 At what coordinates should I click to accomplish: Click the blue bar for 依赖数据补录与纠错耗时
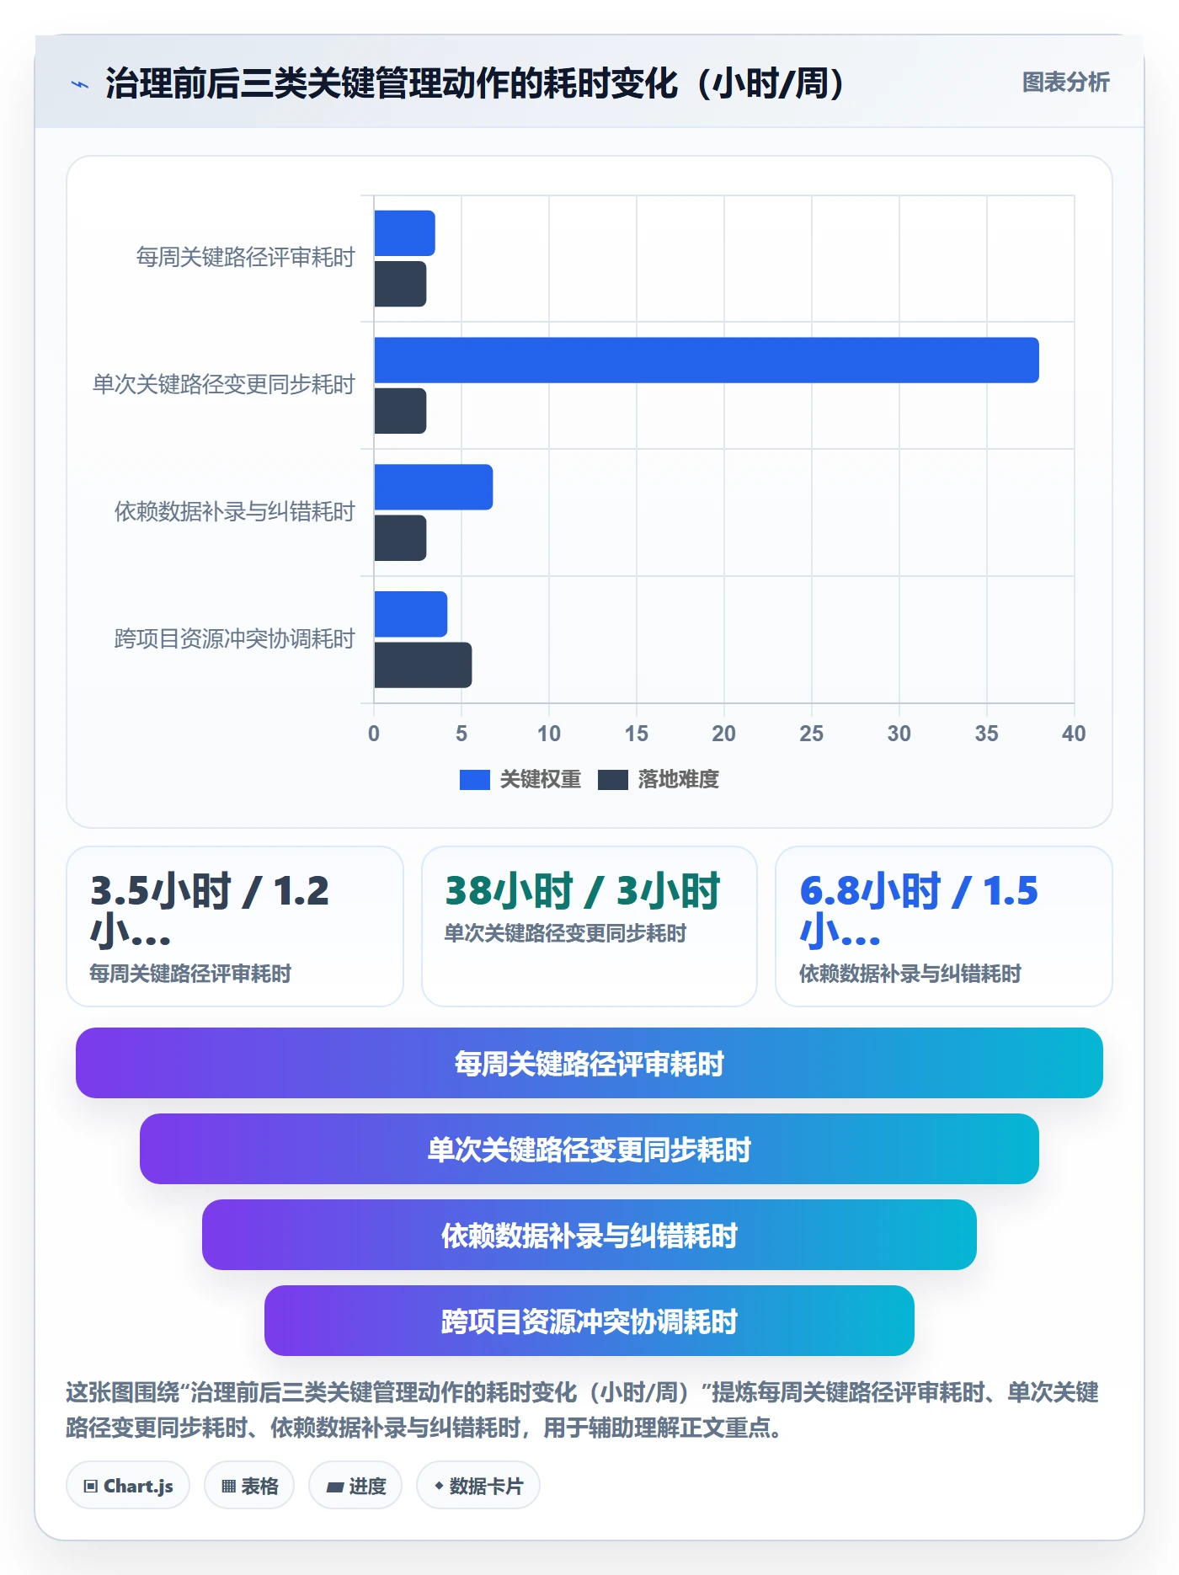point(433,487)
